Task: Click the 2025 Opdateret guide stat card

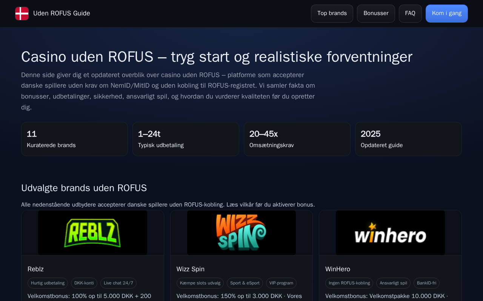Action: point(408,139)
